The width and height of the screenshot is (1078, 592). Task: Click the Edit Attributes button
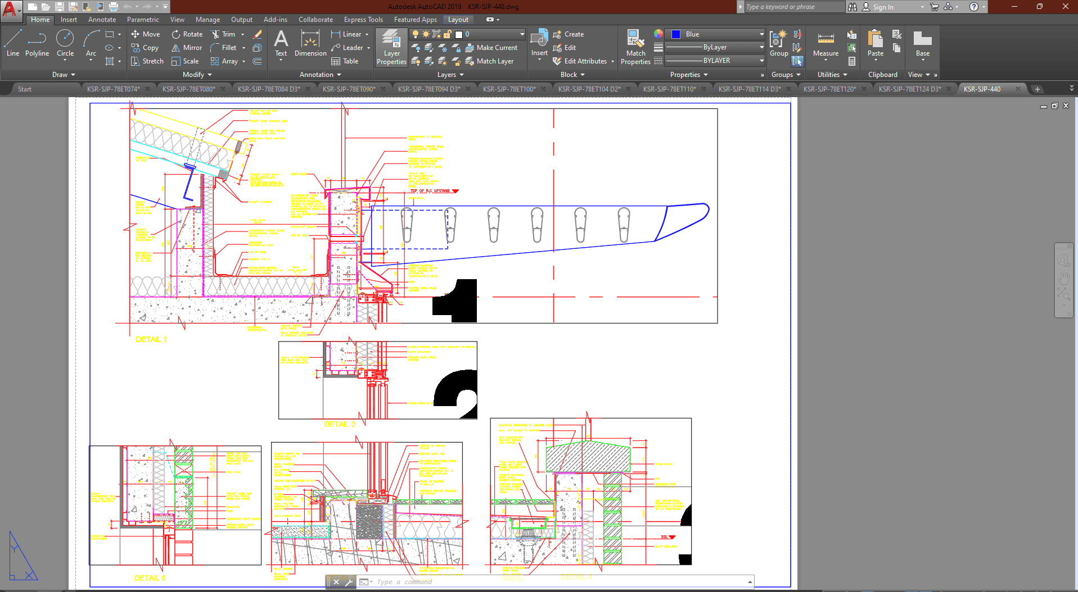(x=585, y=61)
